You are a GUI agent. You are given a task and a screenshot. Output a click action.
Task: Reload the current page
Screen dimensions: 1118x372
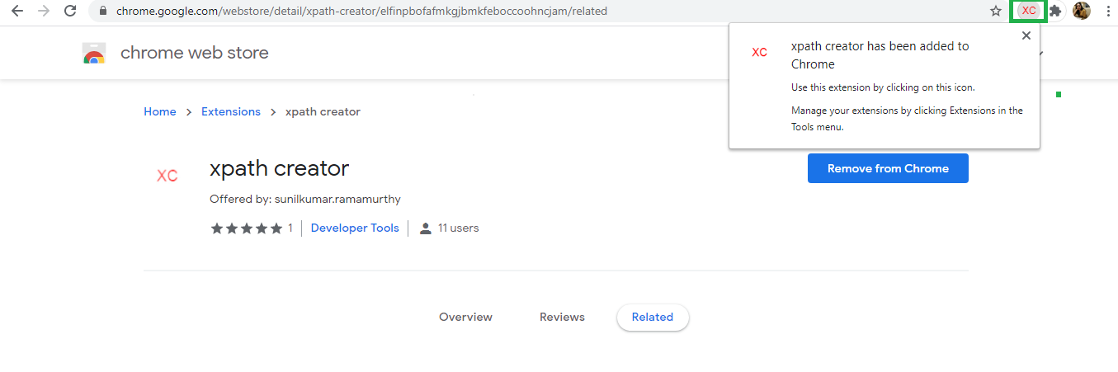(70, 11)
